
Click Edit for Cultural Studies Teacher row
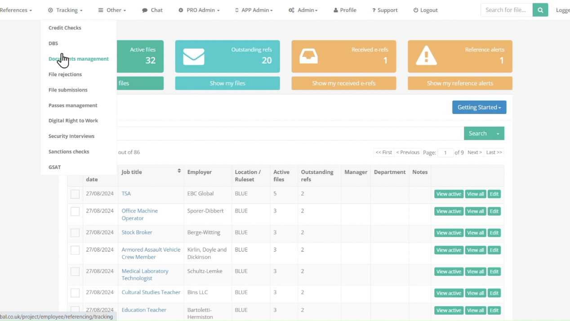[x=494, y=293]
